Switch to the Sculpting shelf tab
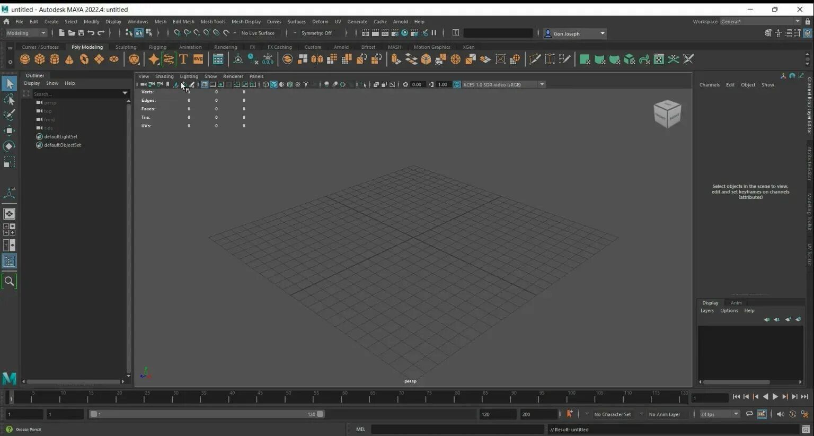The width and height of the screenshot is (814, 436). coord(126,47)
